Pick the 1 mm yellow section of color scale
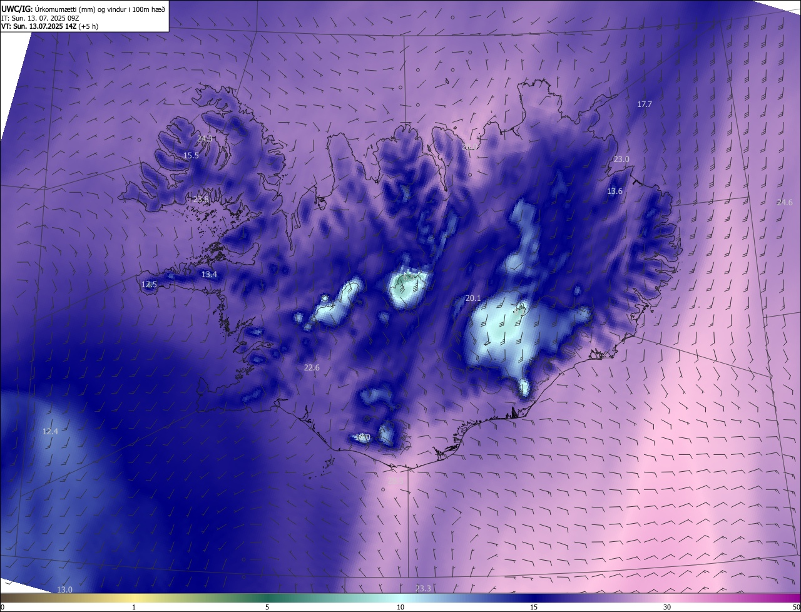 [x=134, y=598]
